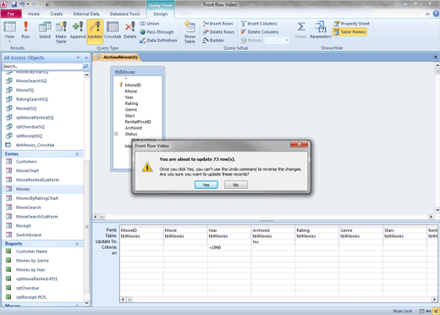Open the Switchboard form

(29, 235)
